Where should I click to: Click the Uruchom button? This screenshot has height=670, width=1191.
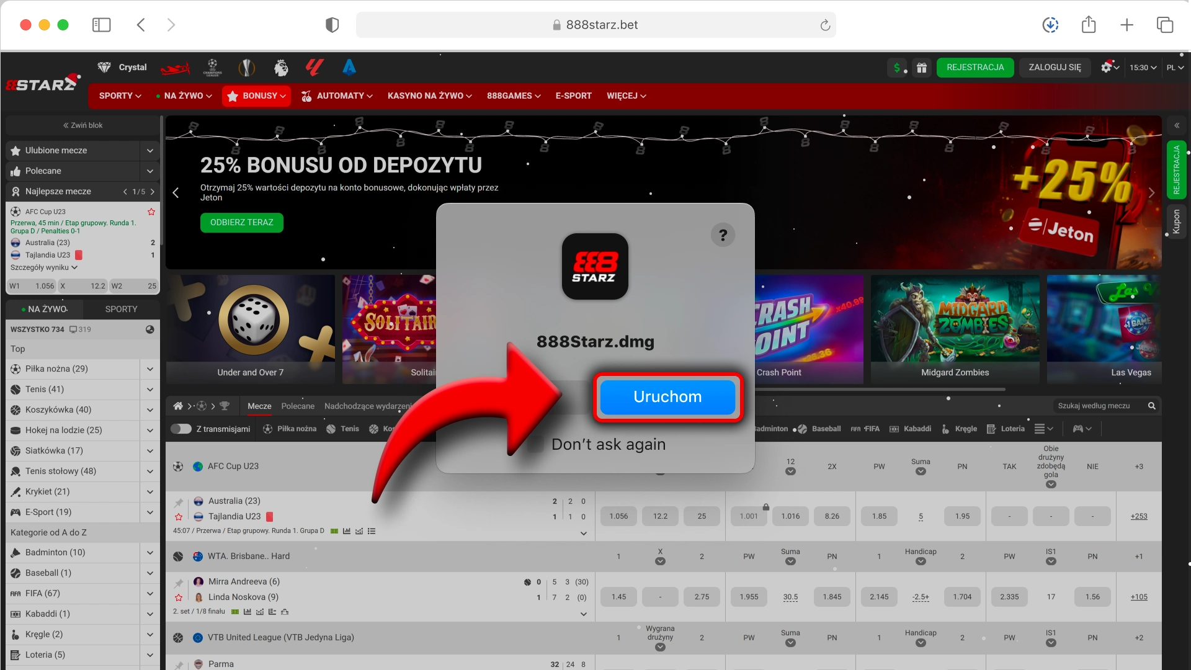click(x=667, y=396)
